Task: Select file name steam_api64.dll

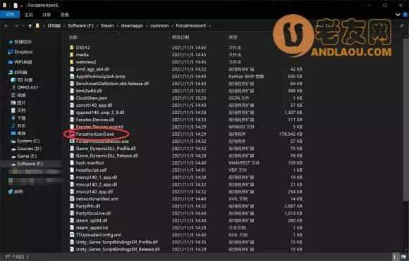Action: coord(92,220)
